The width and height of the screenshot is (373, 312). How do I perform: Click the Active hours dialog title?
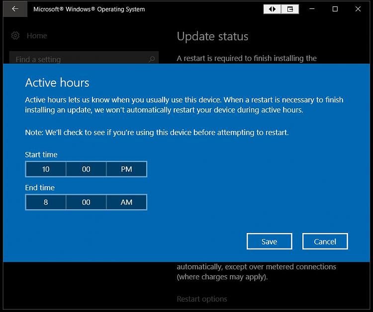[57, 82]
